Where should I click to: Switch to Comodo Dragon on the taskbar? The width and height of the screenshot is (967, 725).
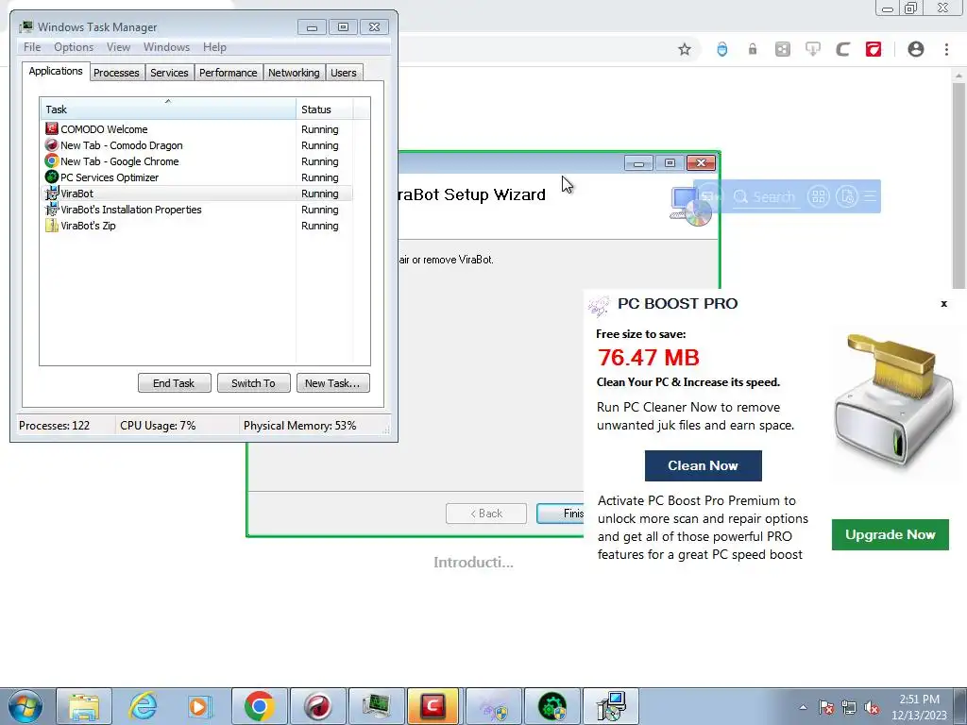(x=317, y=706)
